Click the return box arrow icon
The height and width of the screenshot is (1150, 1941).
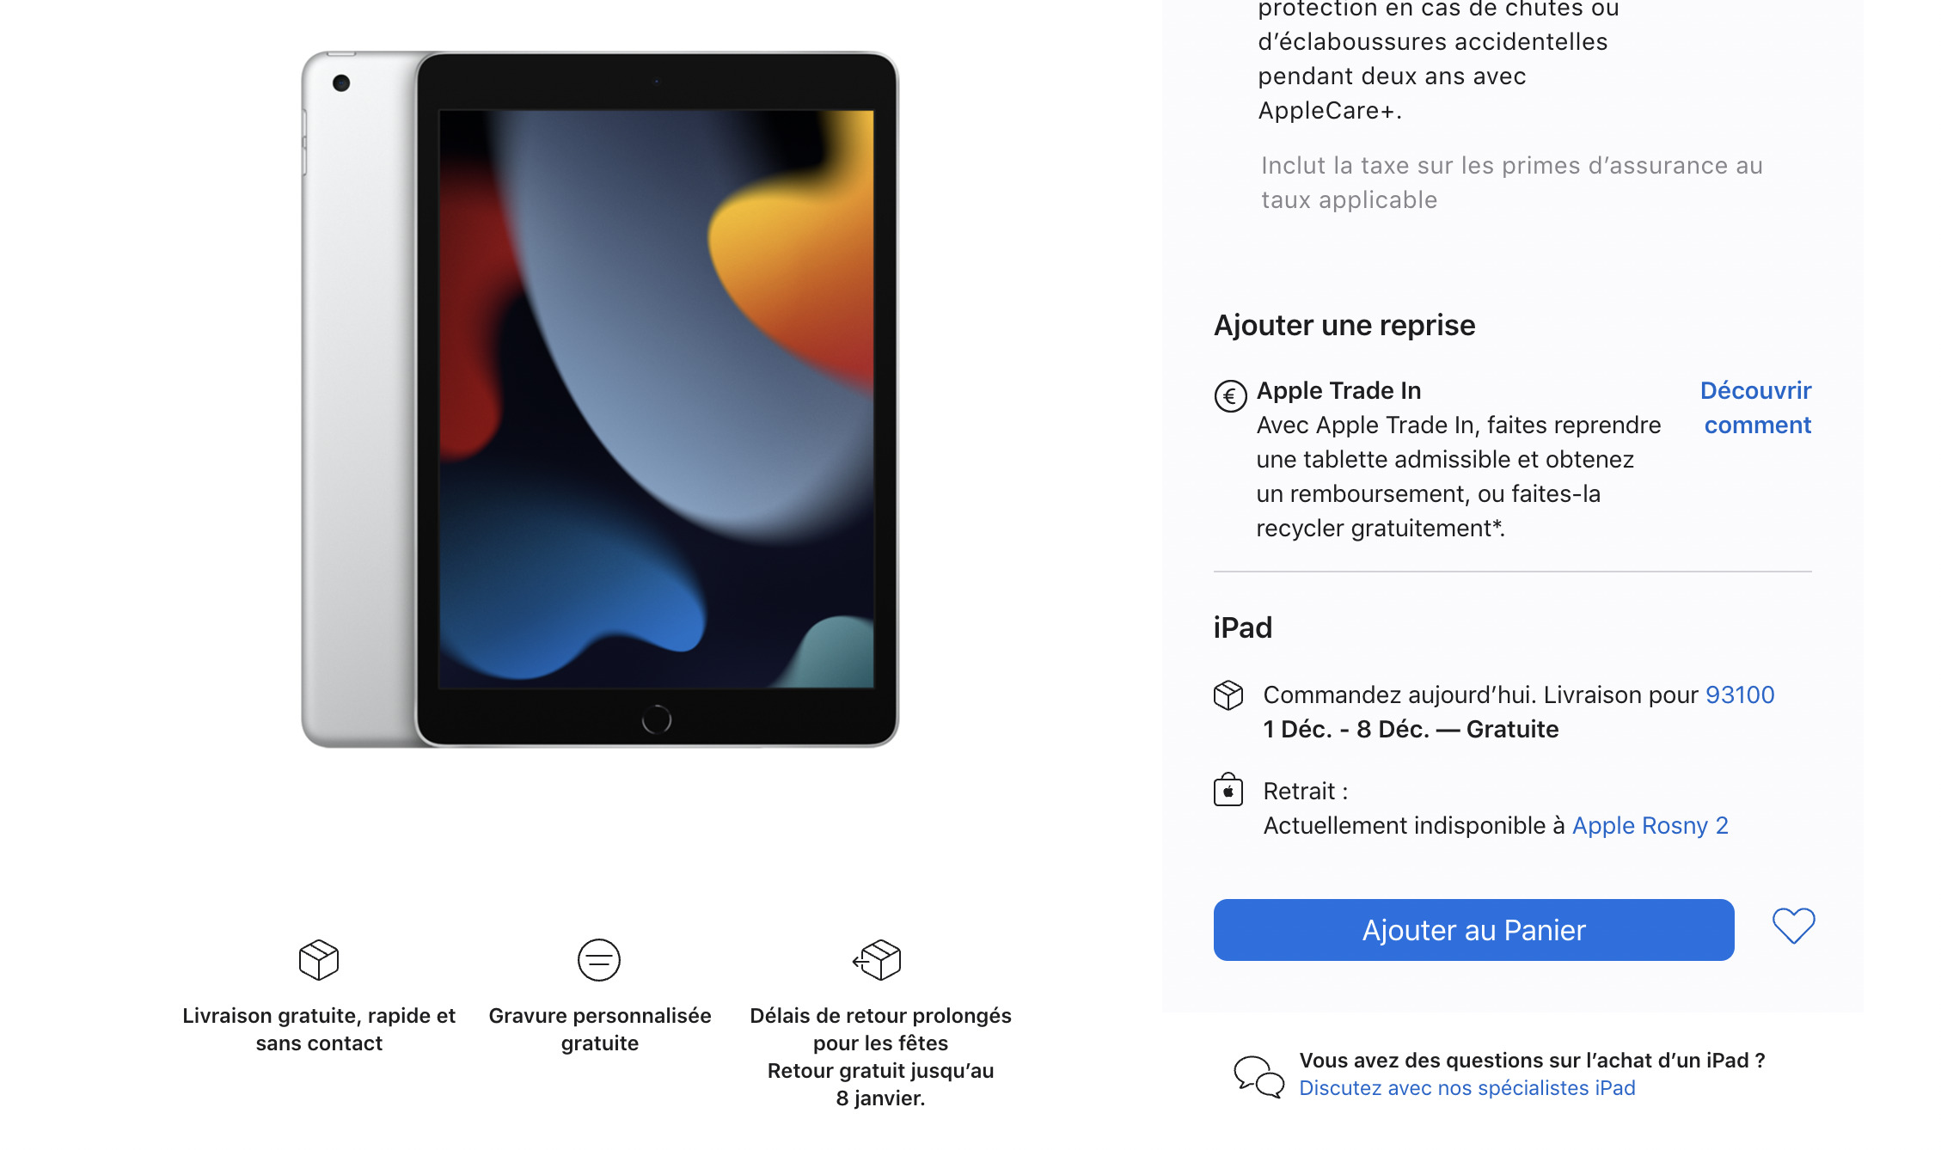pyautogui.click(x=877, y=959)
